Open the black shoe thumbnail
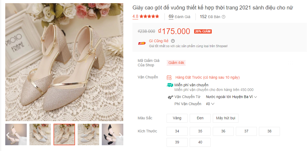The width and height of the screenshot is (308, 151). pyautogui.click(x=111, y=134)
